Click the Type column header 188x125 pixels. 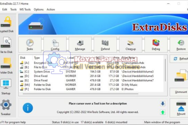pyautogui.click(x=37, y=58)
